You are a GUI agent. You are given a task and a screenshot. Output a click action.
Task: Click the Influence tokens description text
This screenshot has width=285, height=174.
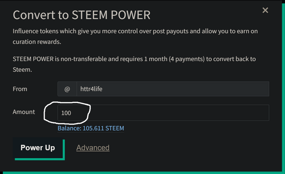tap(135, 36)
